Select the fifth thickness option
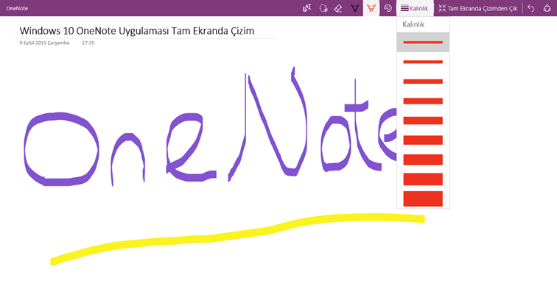 [423, 121]
